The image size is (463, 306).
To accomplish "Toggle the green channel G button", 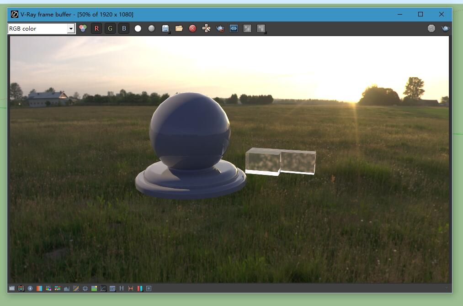I will click(110, 29).
